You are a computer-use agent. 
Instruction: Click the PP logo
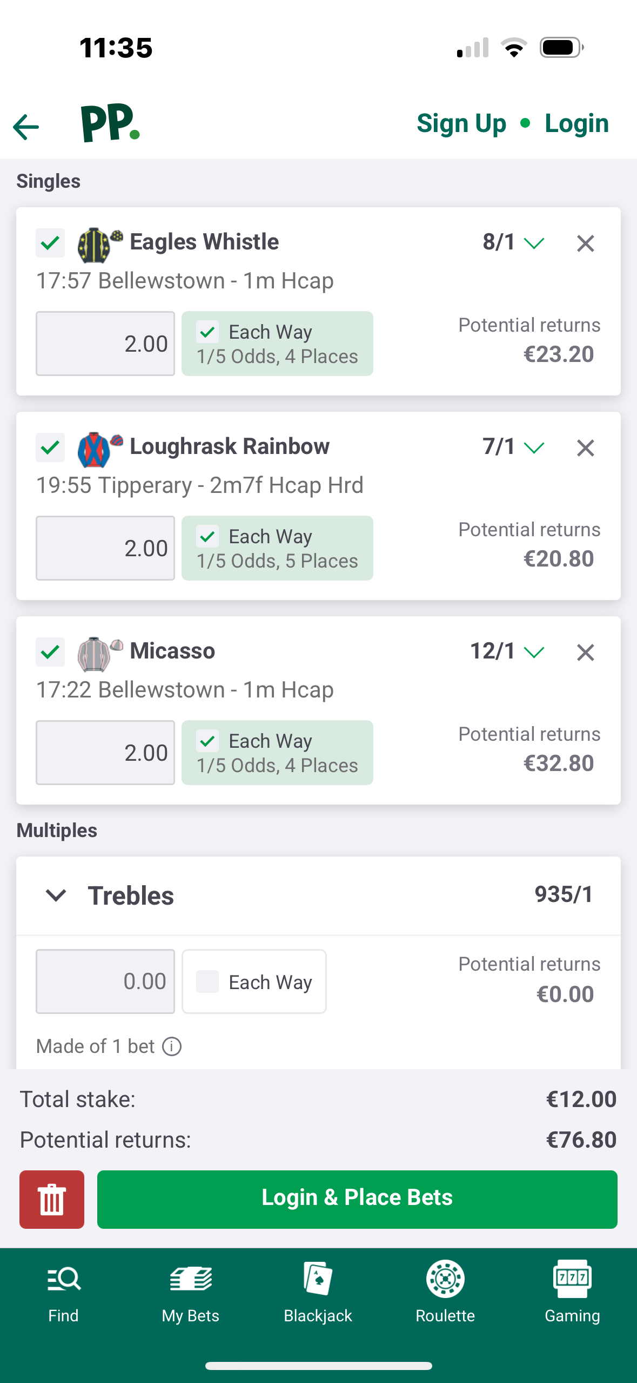tap(110, 123)
